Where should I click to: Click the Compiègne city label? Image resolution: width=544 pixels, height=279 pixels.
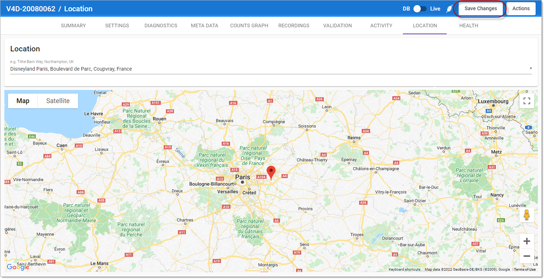pyautogui.click(x=274, y=122)
